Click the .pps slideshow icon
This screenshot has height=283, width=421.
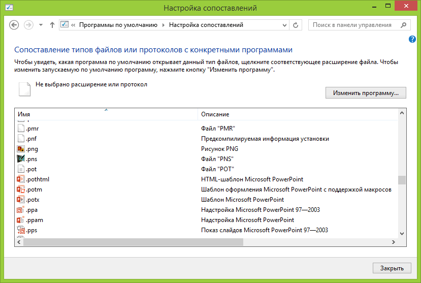21,230
